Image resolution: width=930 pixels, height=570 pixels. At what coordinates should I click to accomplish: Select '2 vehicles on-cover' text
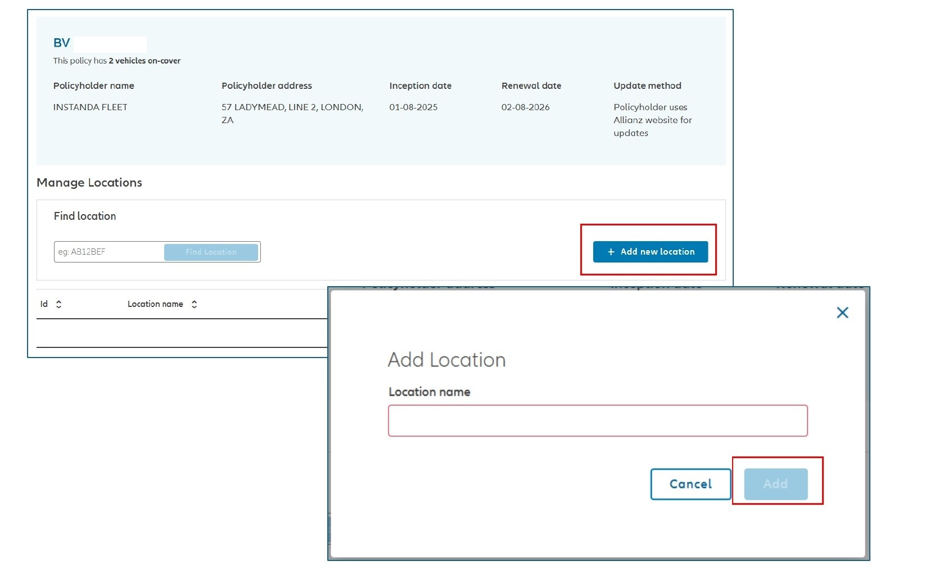[145, 61]
